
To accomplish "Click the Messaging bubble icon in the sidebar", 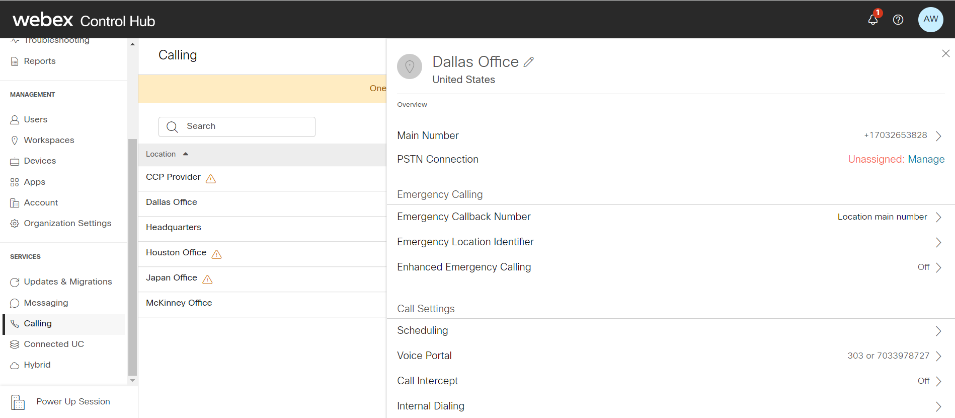I will (x=15, y=303).
